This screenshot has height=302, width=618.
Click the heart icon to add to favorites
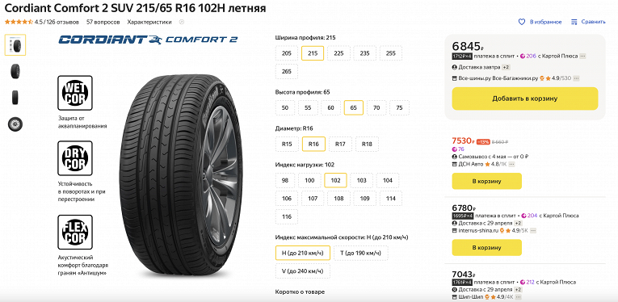521,22
